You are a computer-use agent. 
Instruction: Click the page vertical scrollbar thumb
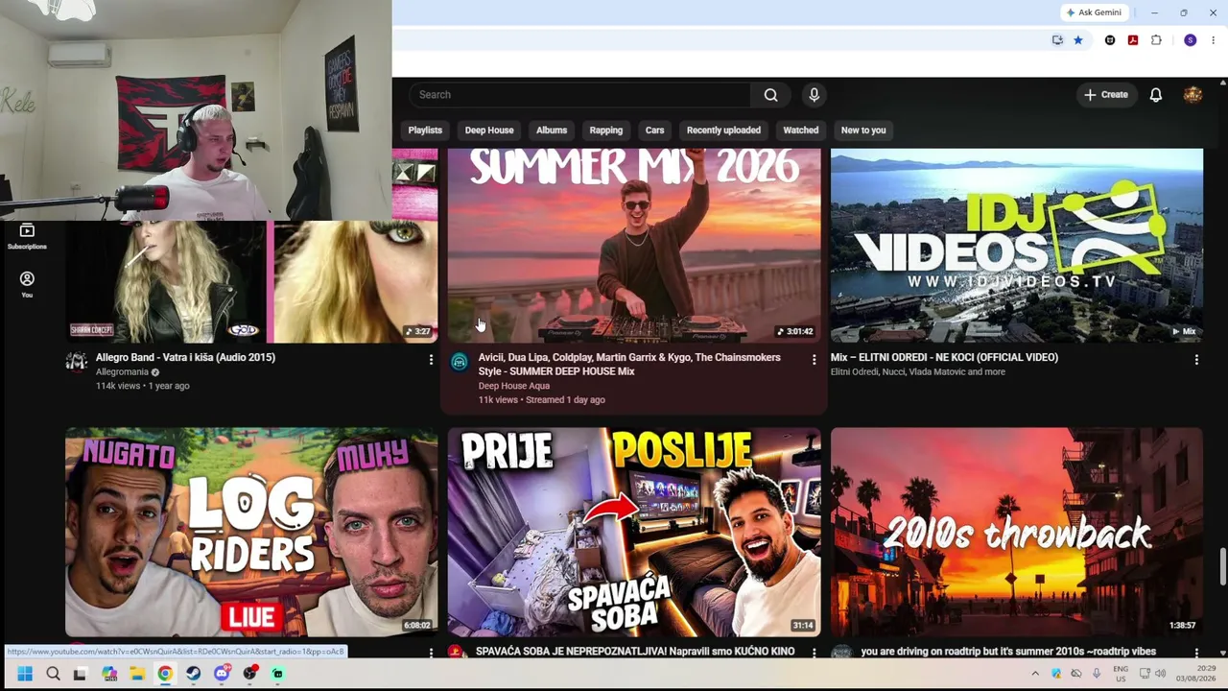coord(1222,566)
